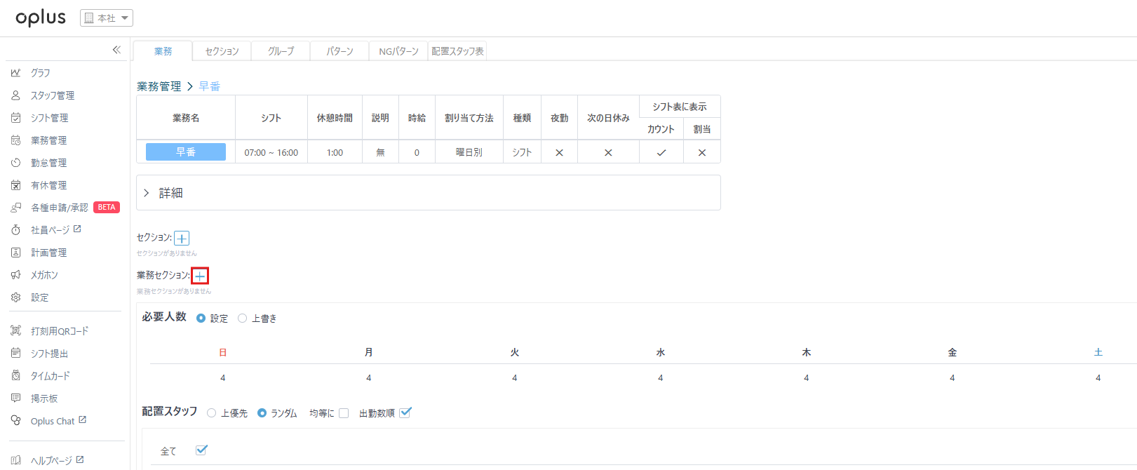
Task: Switch to the セクション tab
Action: (222, 51)
